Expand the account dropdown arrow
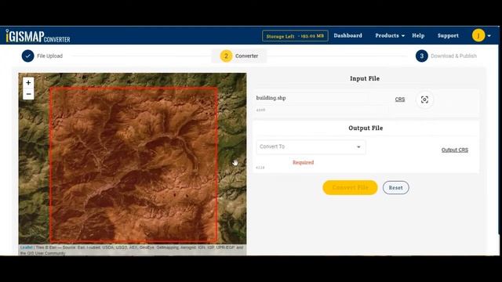The image size is (502, 282). [x=489, y=36]
